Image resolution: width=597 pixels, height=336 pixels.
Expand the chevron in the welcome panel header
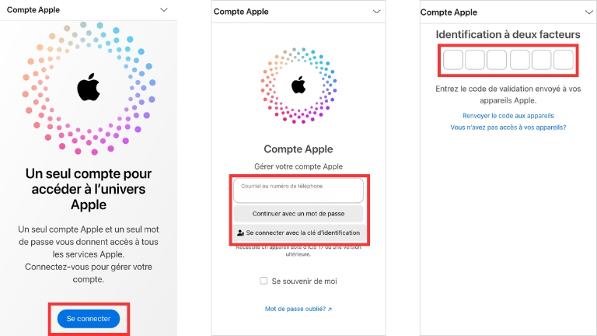[163, 10]
